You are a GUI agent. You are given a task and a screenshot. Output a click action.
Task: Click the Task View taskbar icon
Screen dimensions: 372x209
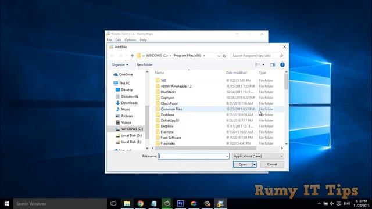(113, 204)
